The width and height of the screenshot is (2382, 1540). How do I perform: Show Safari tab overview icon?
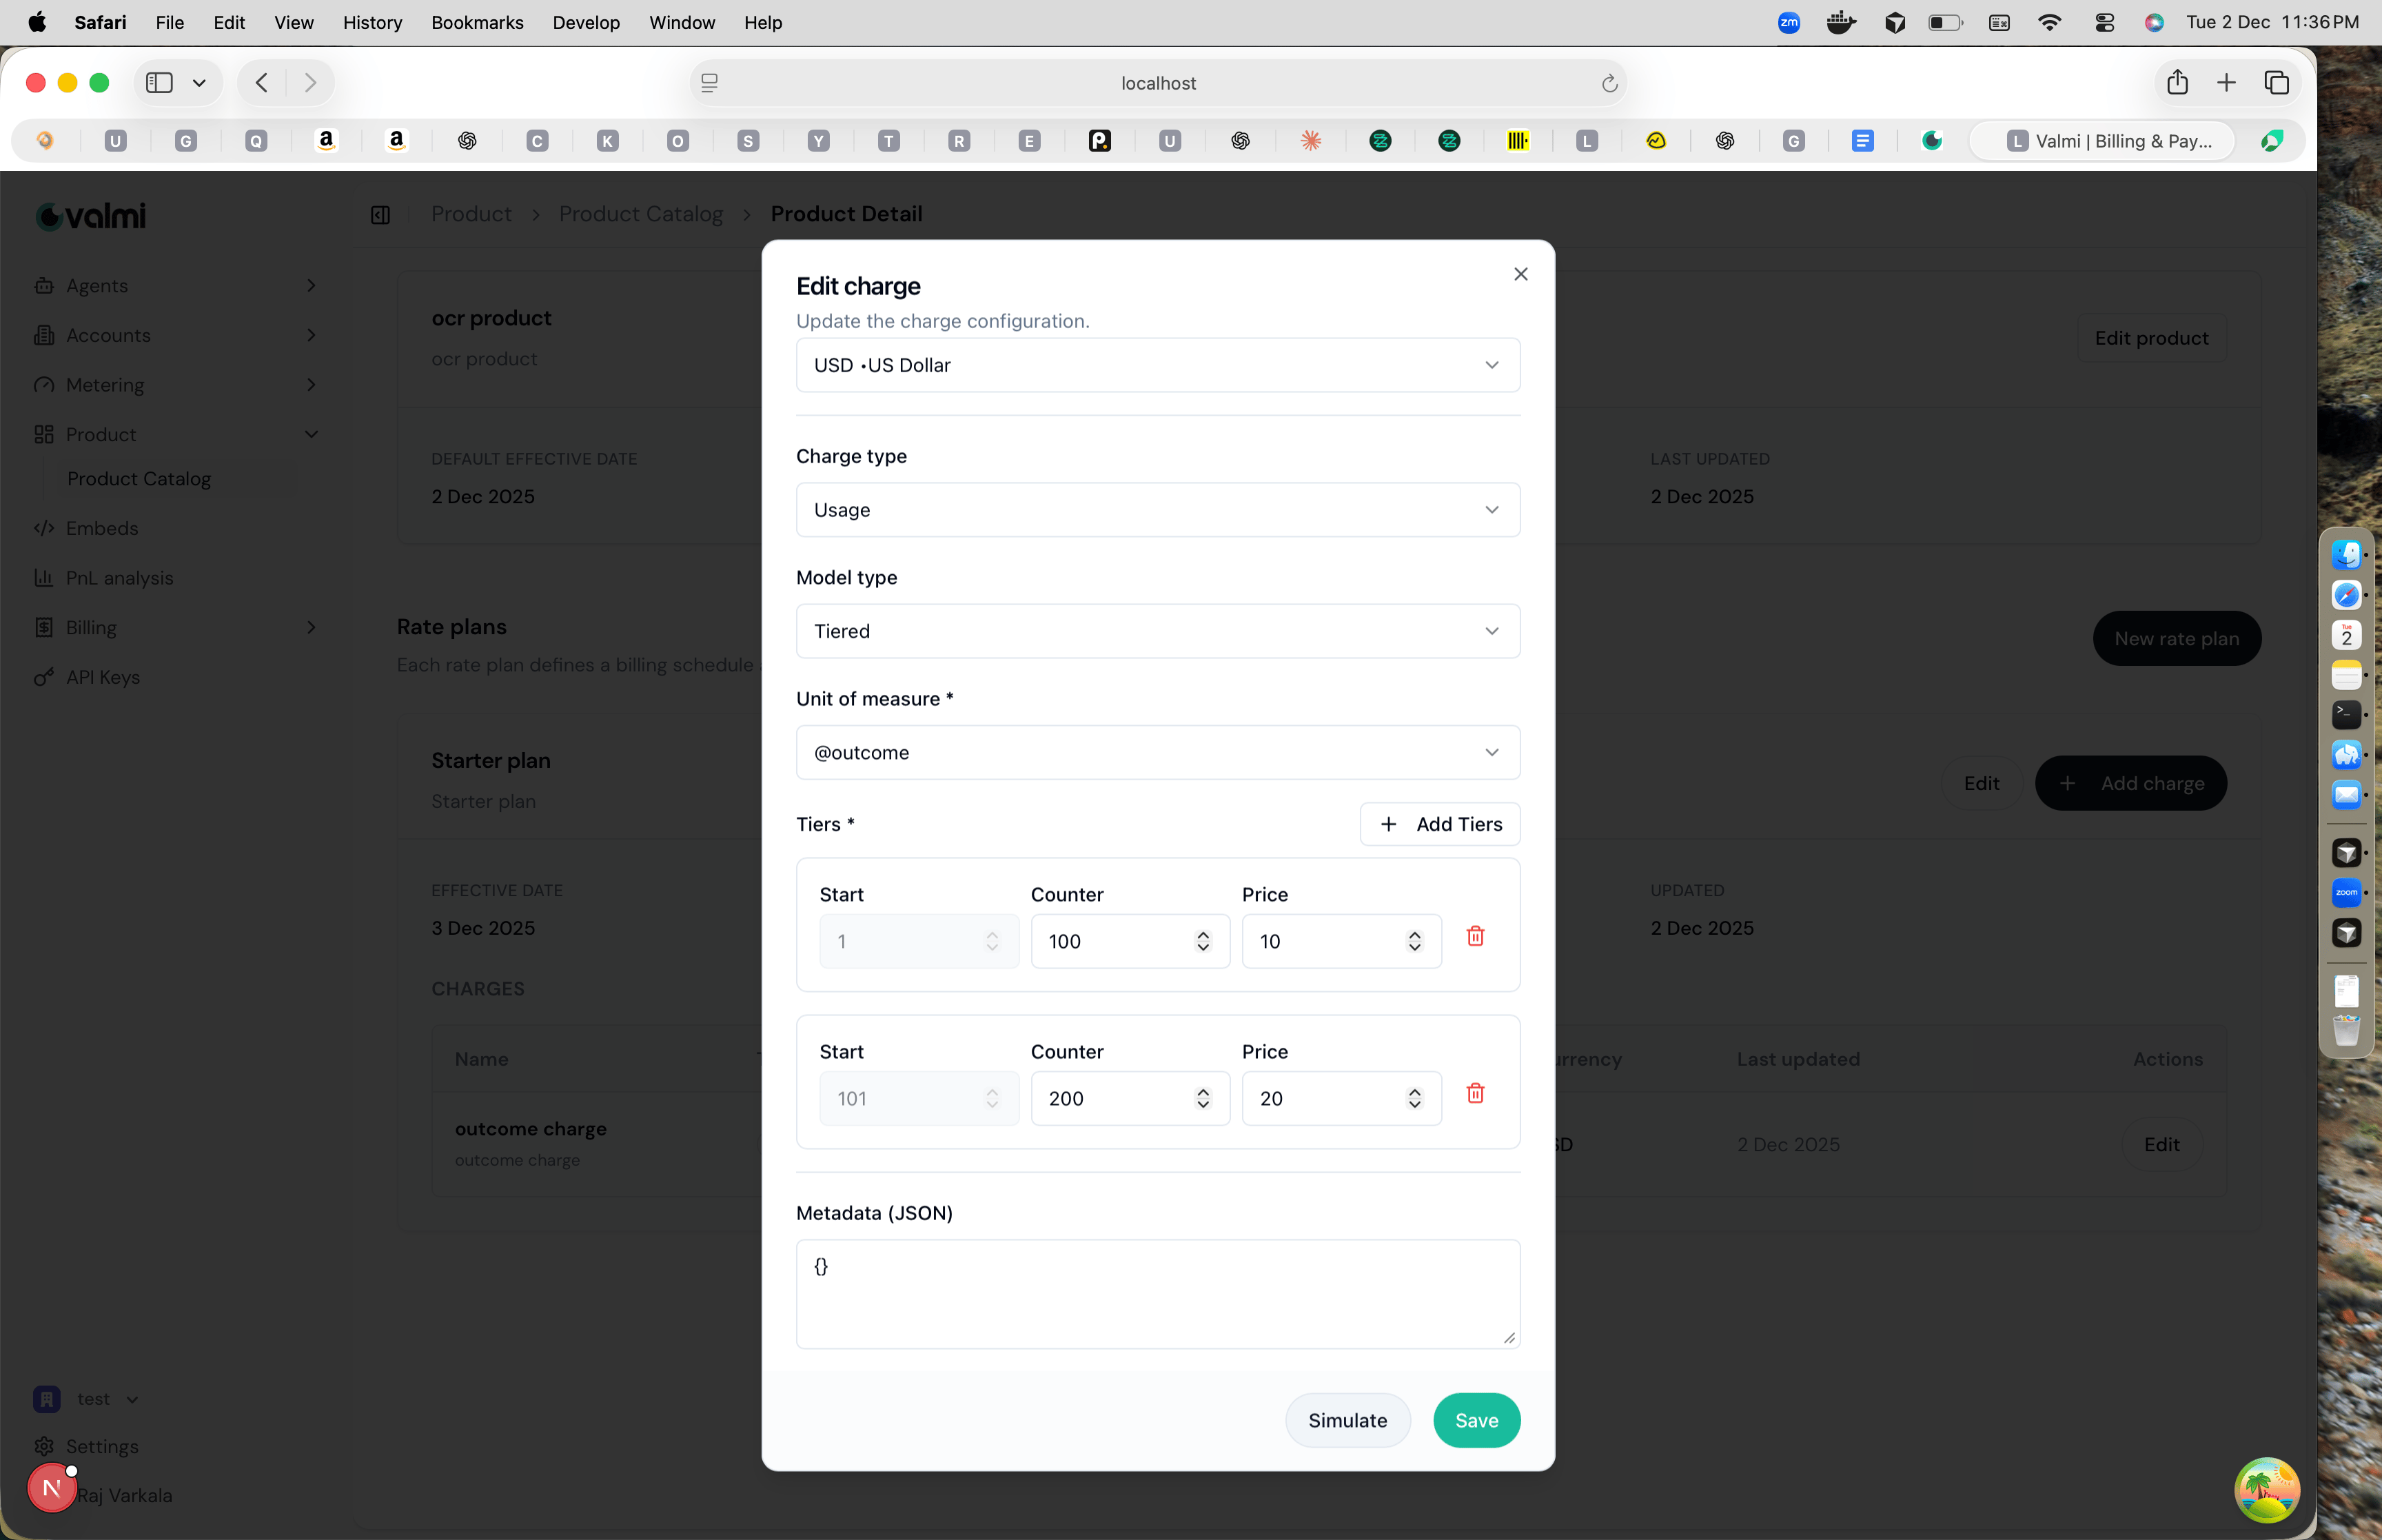2276,83
